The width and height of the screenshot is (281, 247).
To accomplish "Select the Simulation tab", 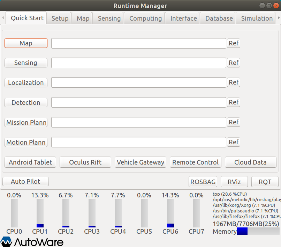I will click(x=257, y=18).
